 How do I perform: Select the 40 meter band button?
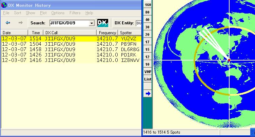tap(148, 20)
